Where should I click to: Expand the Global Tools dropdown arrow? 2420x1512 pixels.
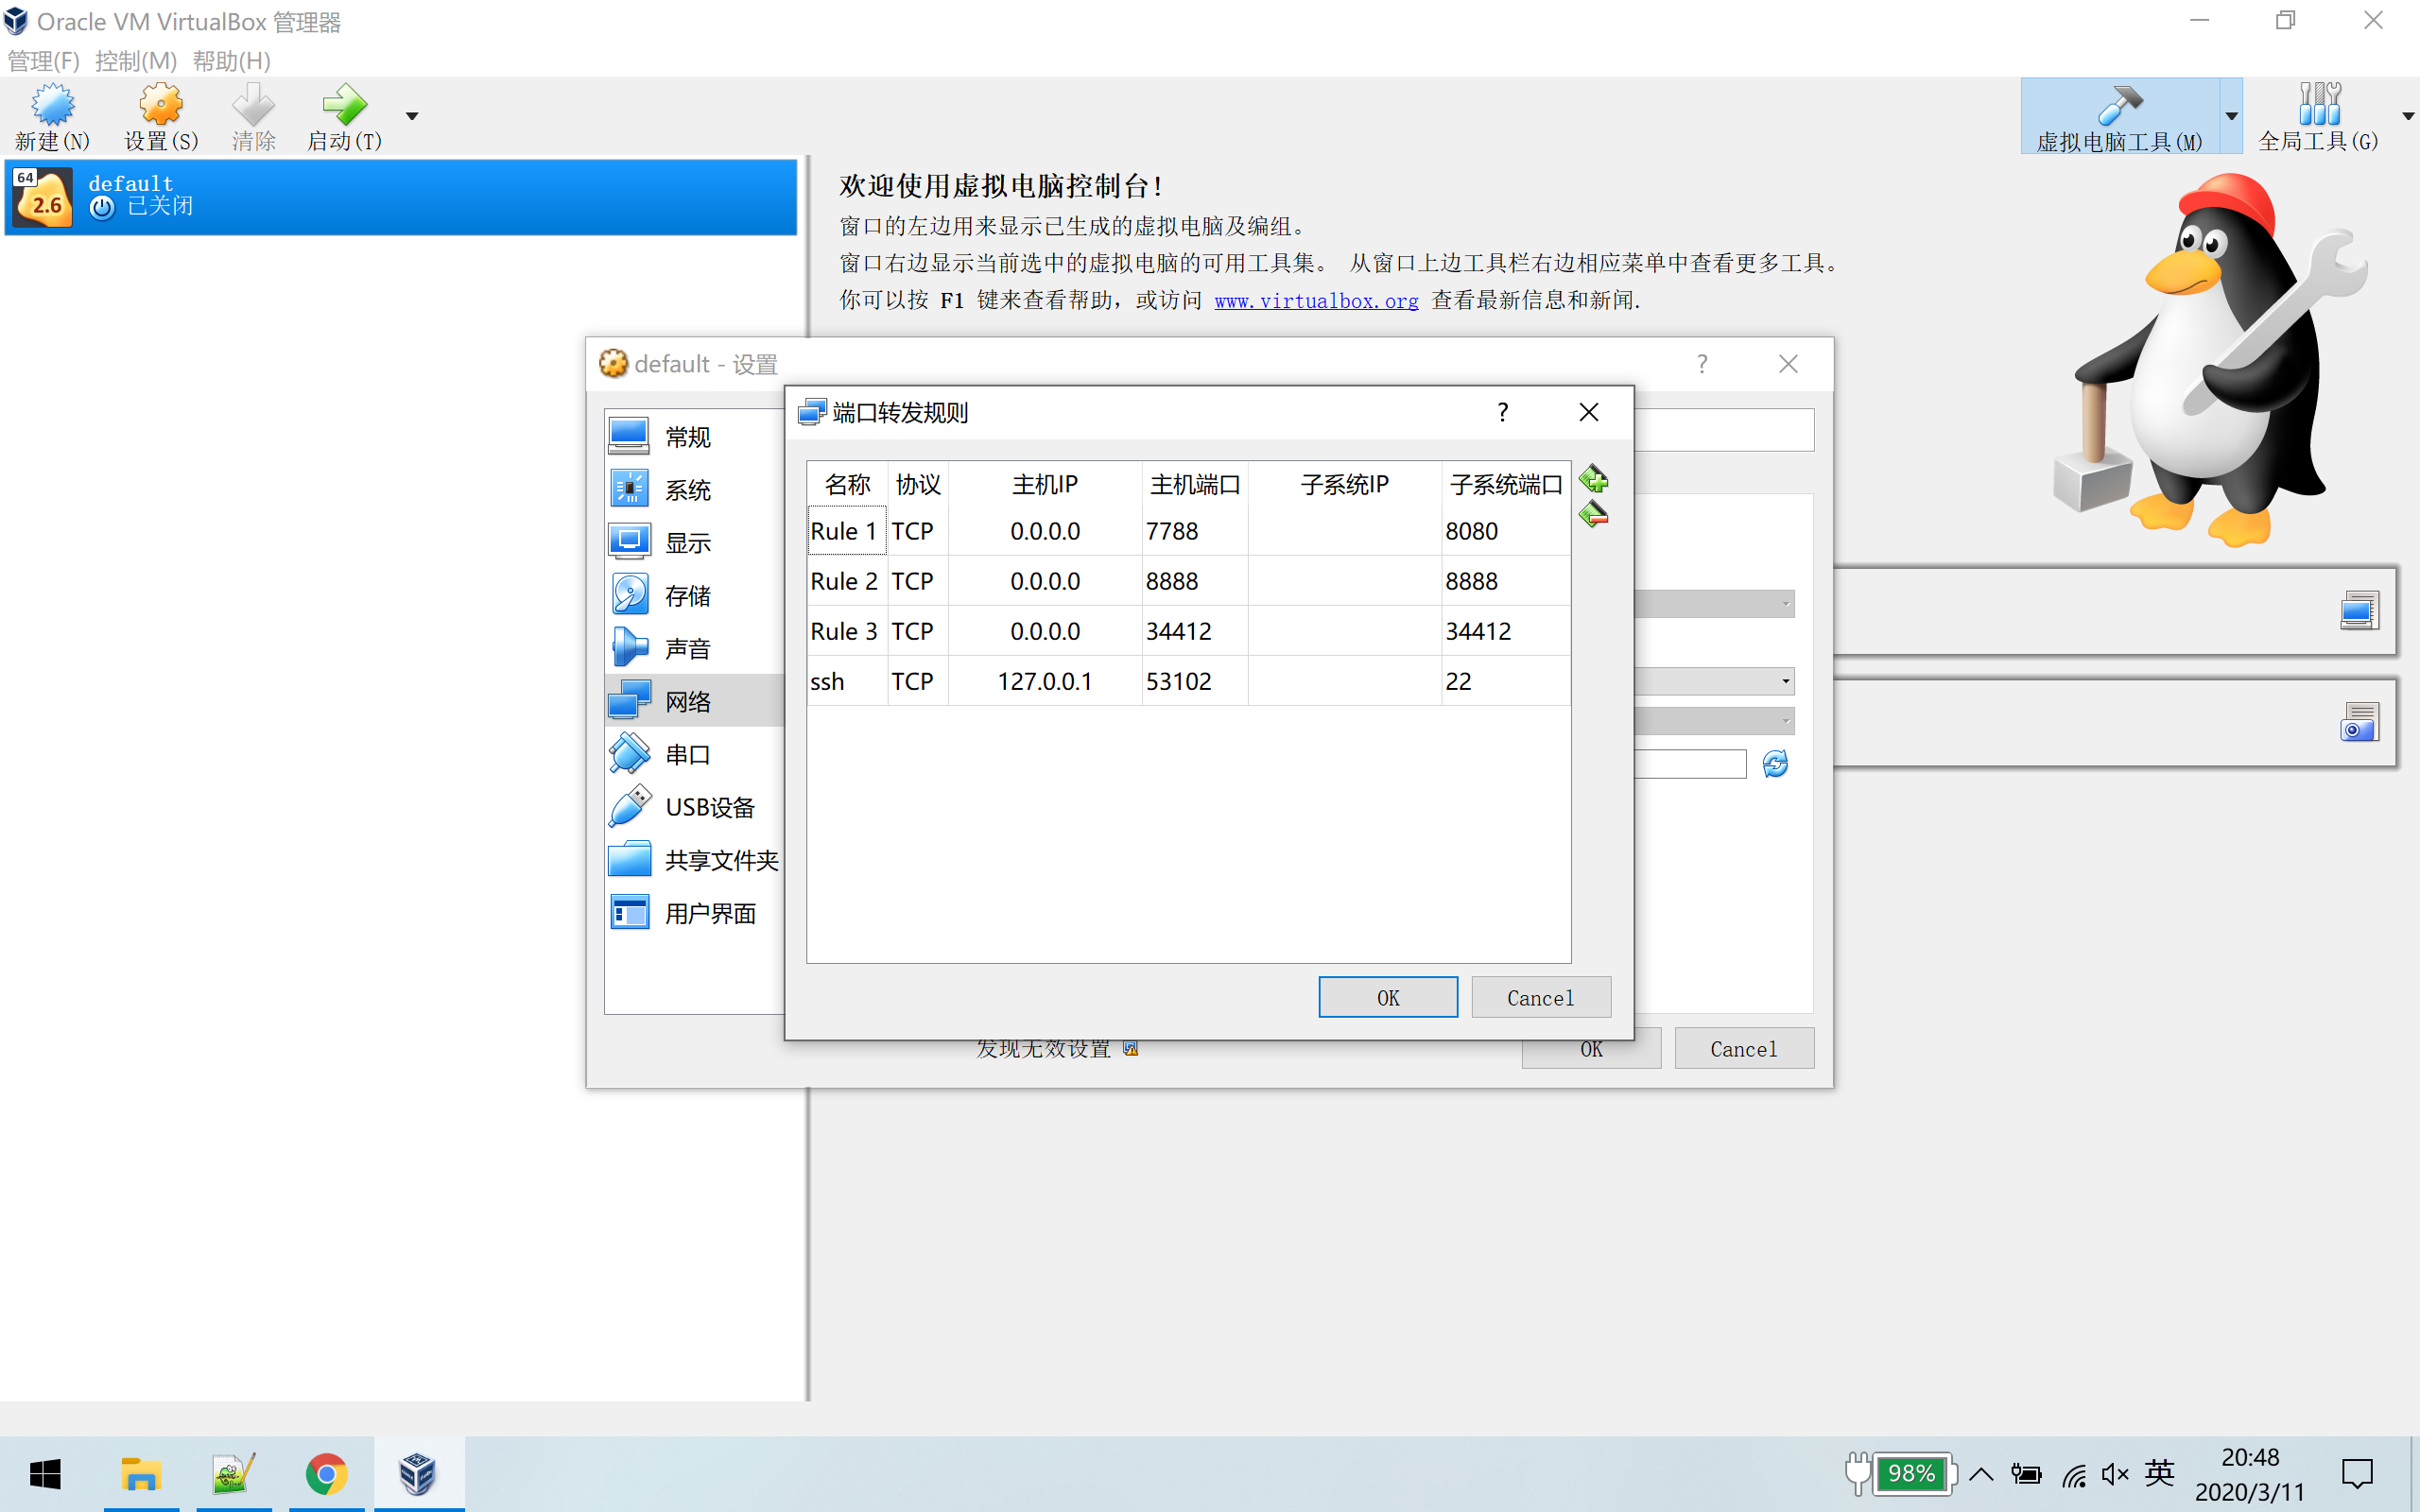point(2407,116)
